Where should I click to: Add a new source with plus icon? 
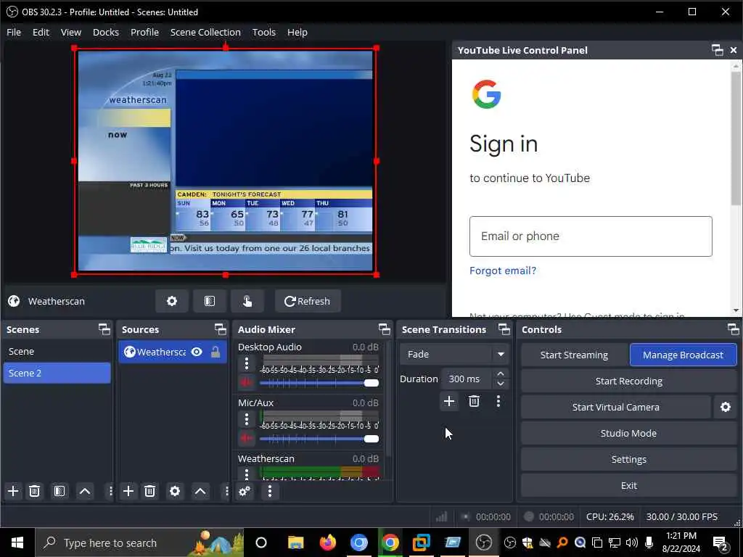click(x=128, y=491)
